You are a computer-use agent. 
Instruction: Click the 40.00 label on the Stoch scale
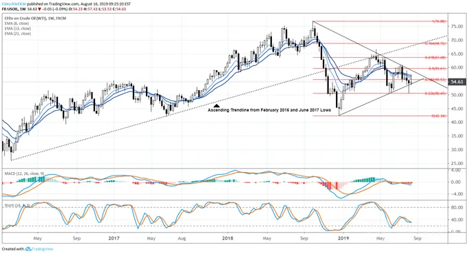[x=457, y=220]
